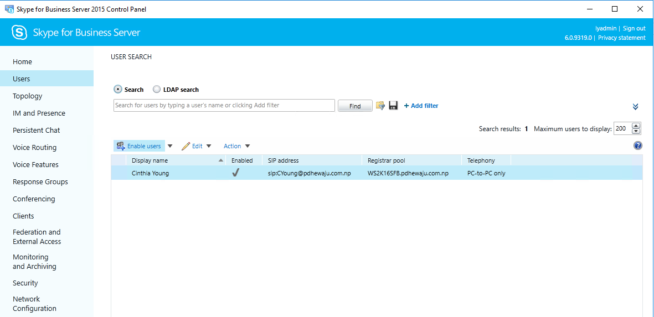The image size is (654, 317).
Task: Click the PC-to-PC only telephony cell
Action: [x=486, y=173]
